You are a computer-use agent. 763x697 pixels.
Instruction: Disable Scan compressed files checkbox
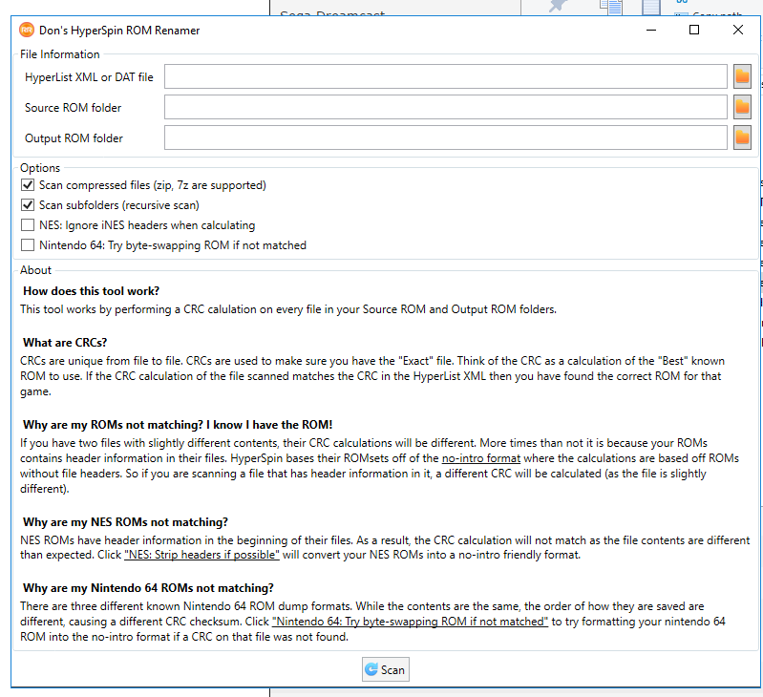pos(28,185)
